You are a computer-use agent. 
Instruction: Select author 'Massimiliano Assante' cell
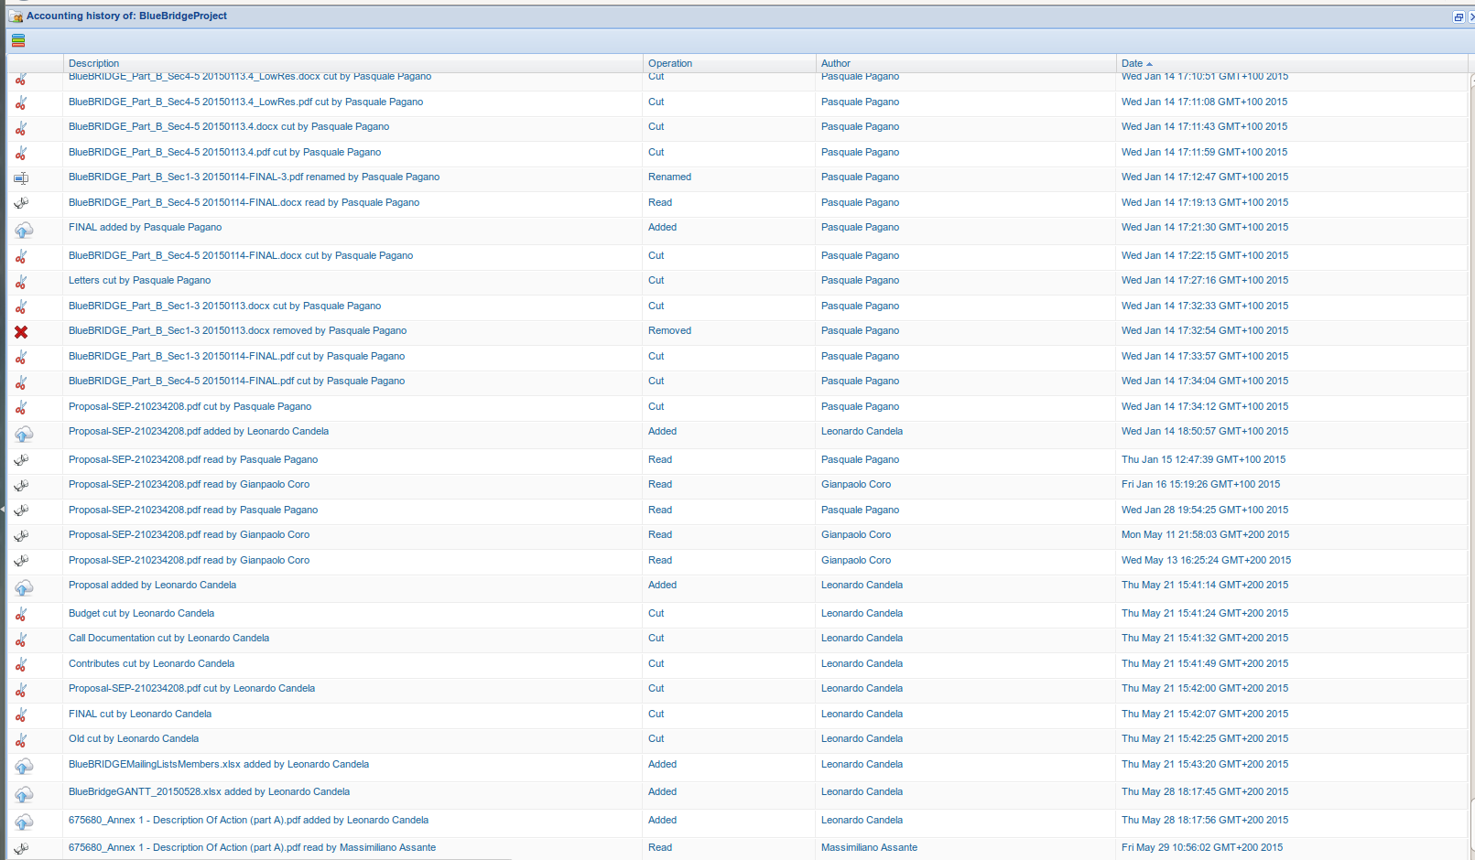point(869,848)
